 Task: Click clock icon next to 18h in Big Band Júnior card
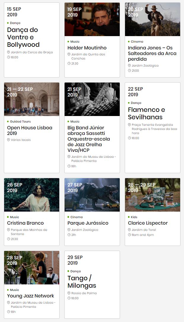point(69,166)
